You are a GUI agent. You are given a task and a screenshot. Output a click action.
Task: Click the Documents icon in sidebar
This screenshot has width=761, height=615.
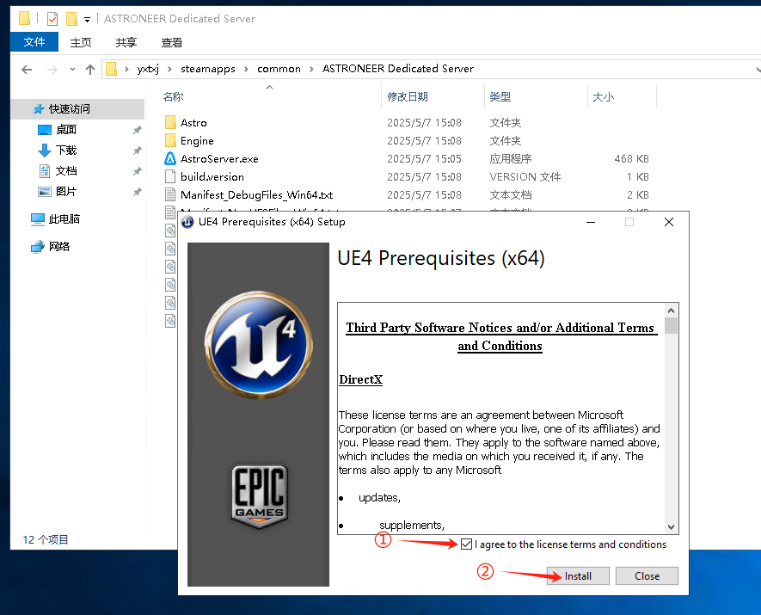pos(45,171)
